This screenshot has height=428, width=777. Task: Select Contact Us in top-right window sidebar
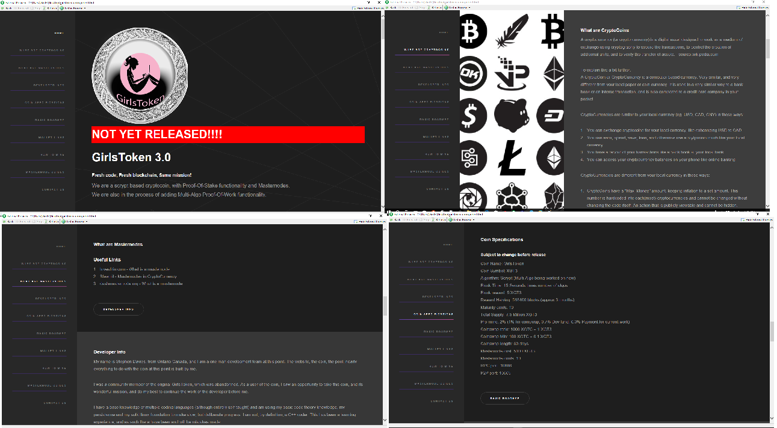pos(438,189)
